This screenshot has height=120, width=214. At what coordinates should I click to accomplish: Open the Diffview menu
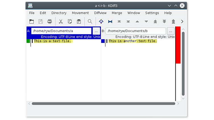pyautogui.click(x=100, y=13)
